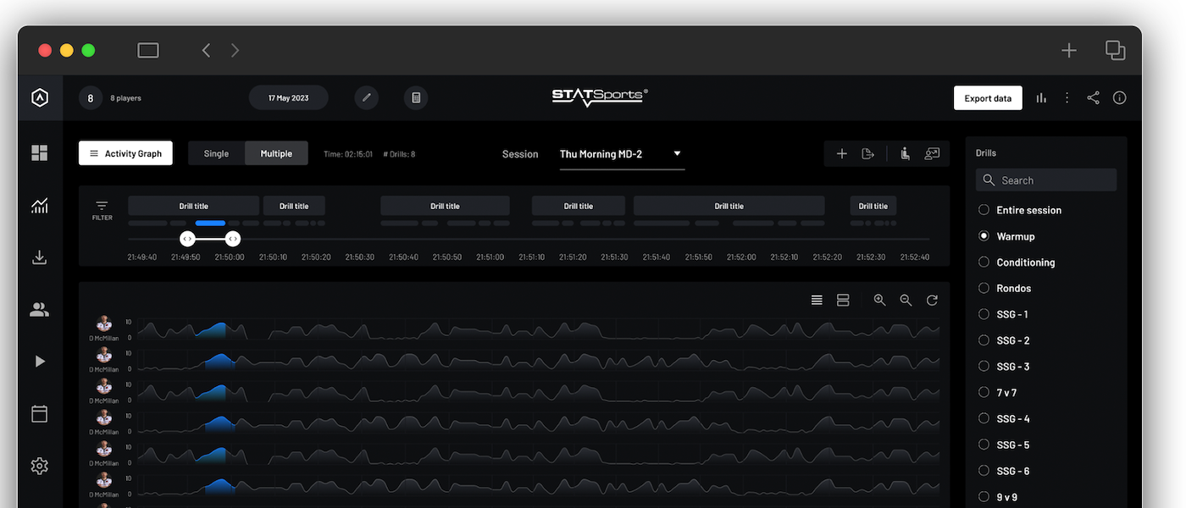The image size is (1186, 508).
Task: Switch to the Multiple view tab
Action: 276,153
